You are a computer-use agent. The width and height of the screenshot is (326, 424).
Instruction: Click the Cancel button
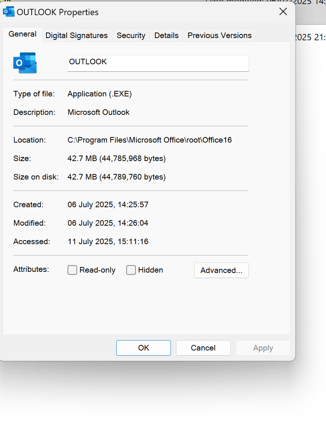203,348
